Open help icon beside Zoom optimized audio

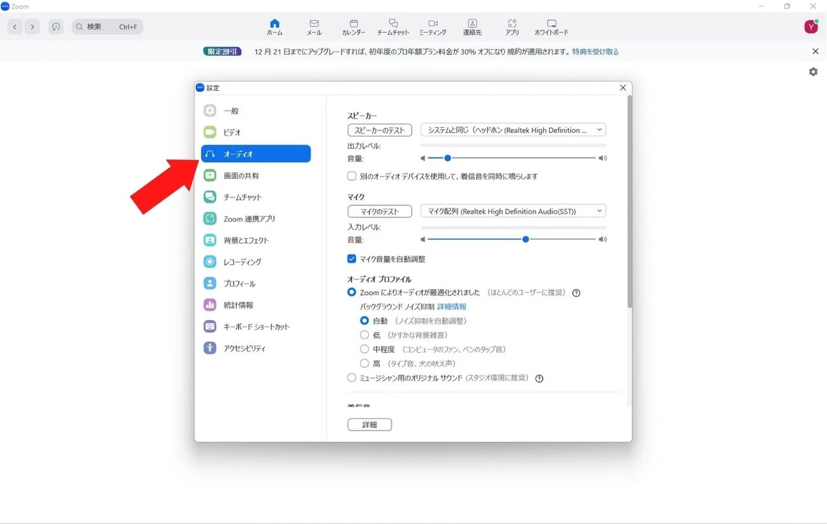click(576, 293)
